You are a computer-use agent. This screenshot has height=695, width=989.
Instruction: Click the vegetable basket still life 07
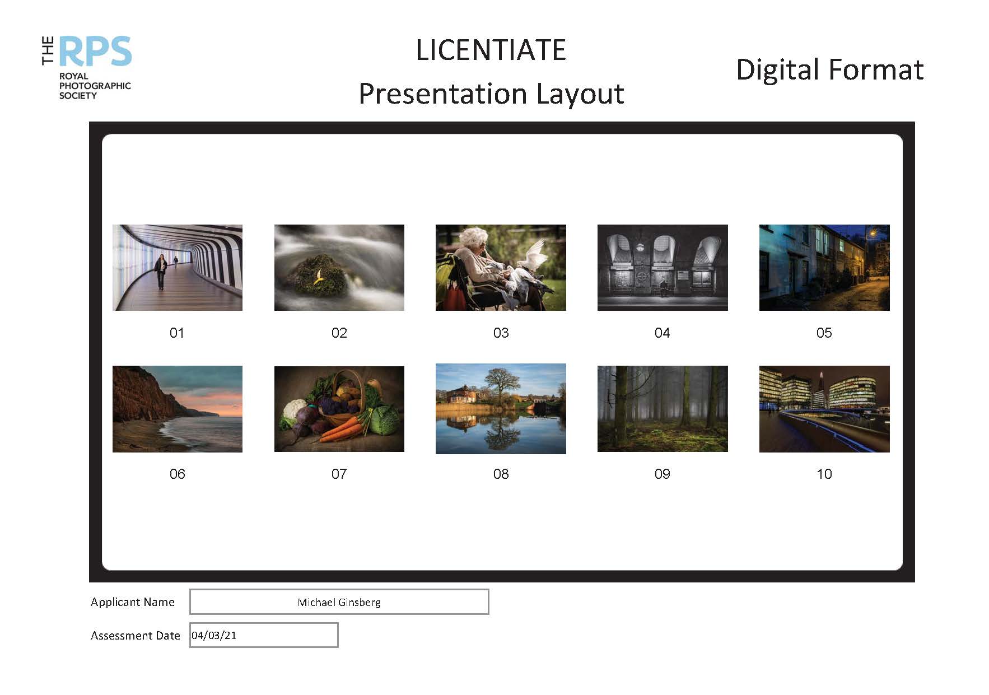(339, 409)
